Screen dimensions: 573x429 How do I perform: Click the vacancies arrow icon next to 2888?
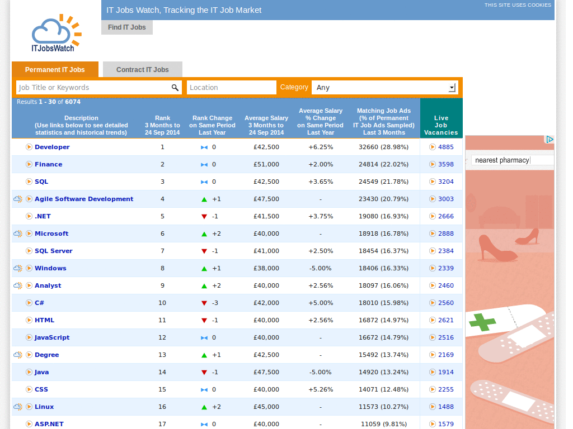[433, 233]
